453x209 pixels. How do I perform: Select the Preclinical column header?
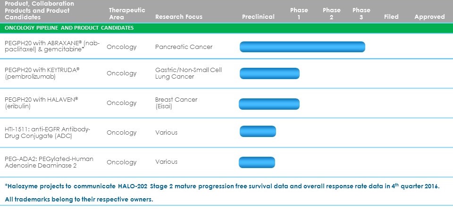click(x=258, y=17)
